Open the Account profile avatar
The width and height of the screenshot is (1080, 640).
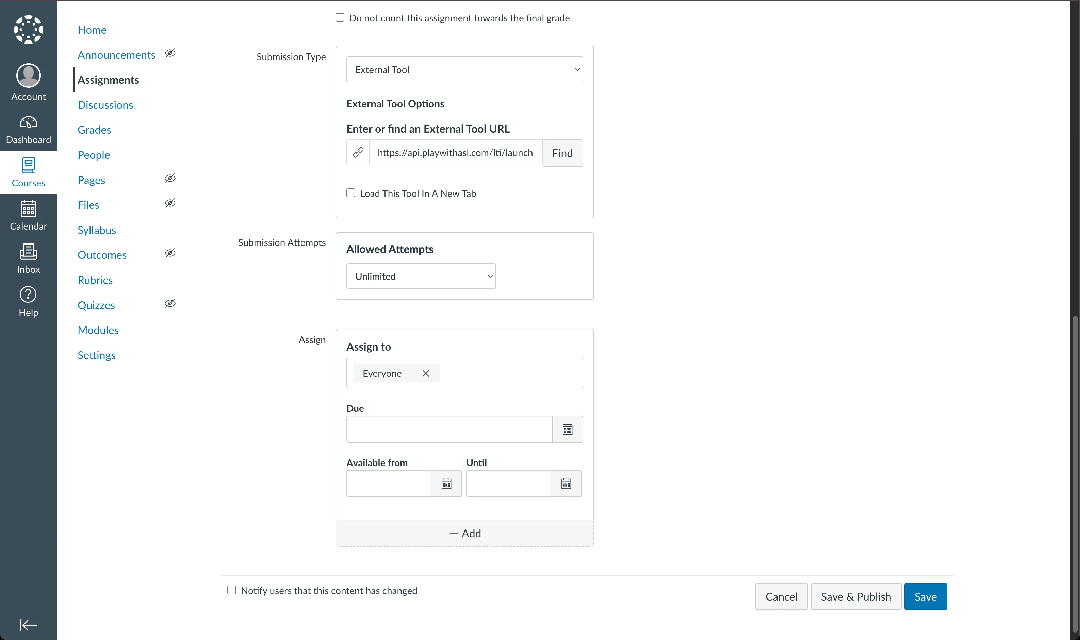pos(29,75)
